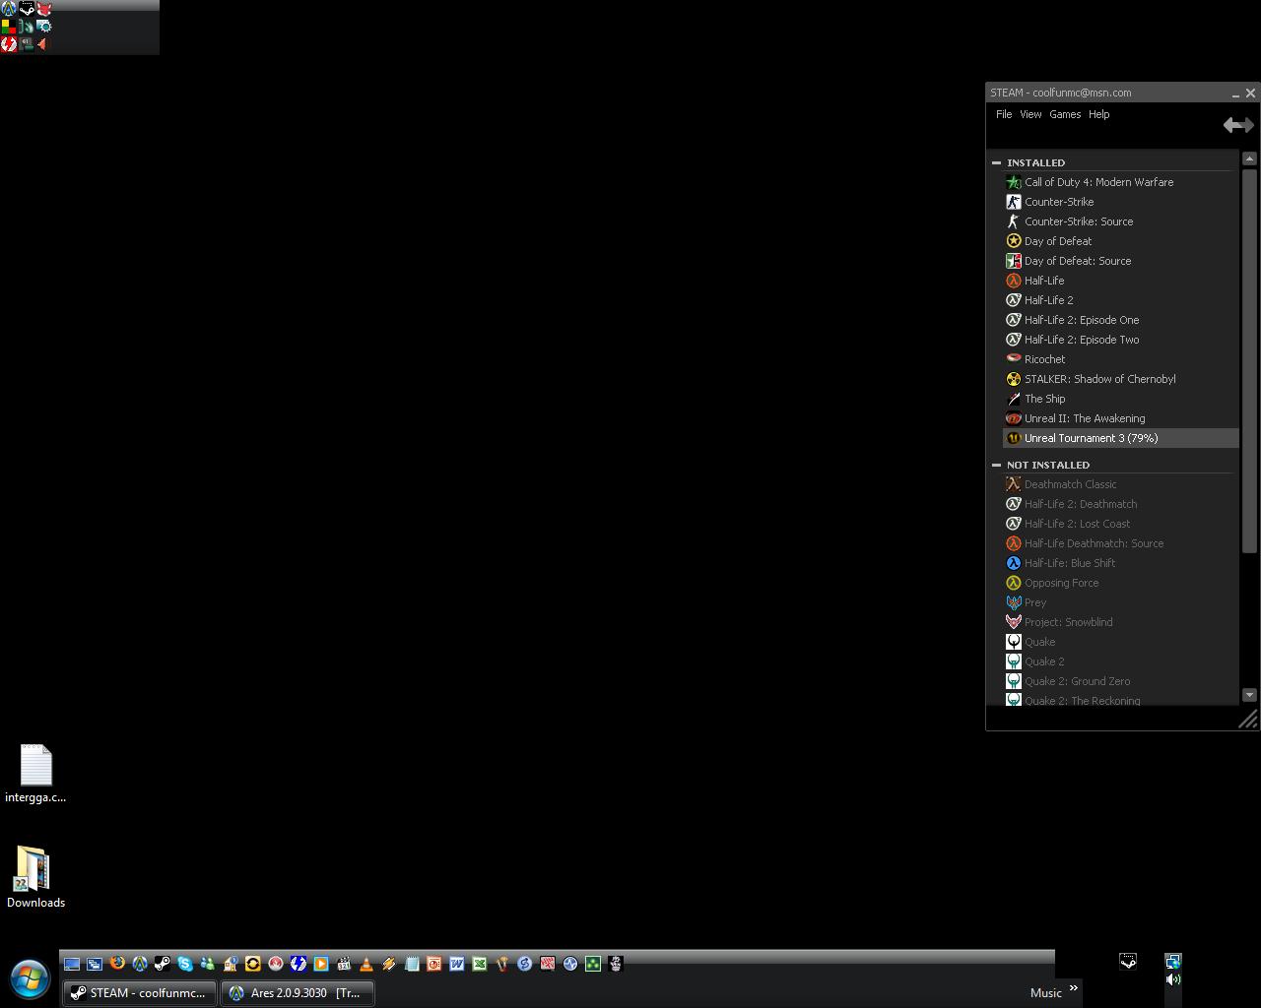
Task: Click the Show Desktop quick launch icon
Action: [x=72, y=964]
